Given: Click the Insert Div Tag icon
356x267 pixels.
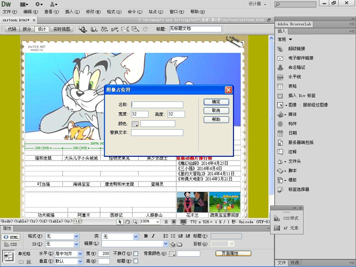Looking at the screenshot, I should (280, 96).
